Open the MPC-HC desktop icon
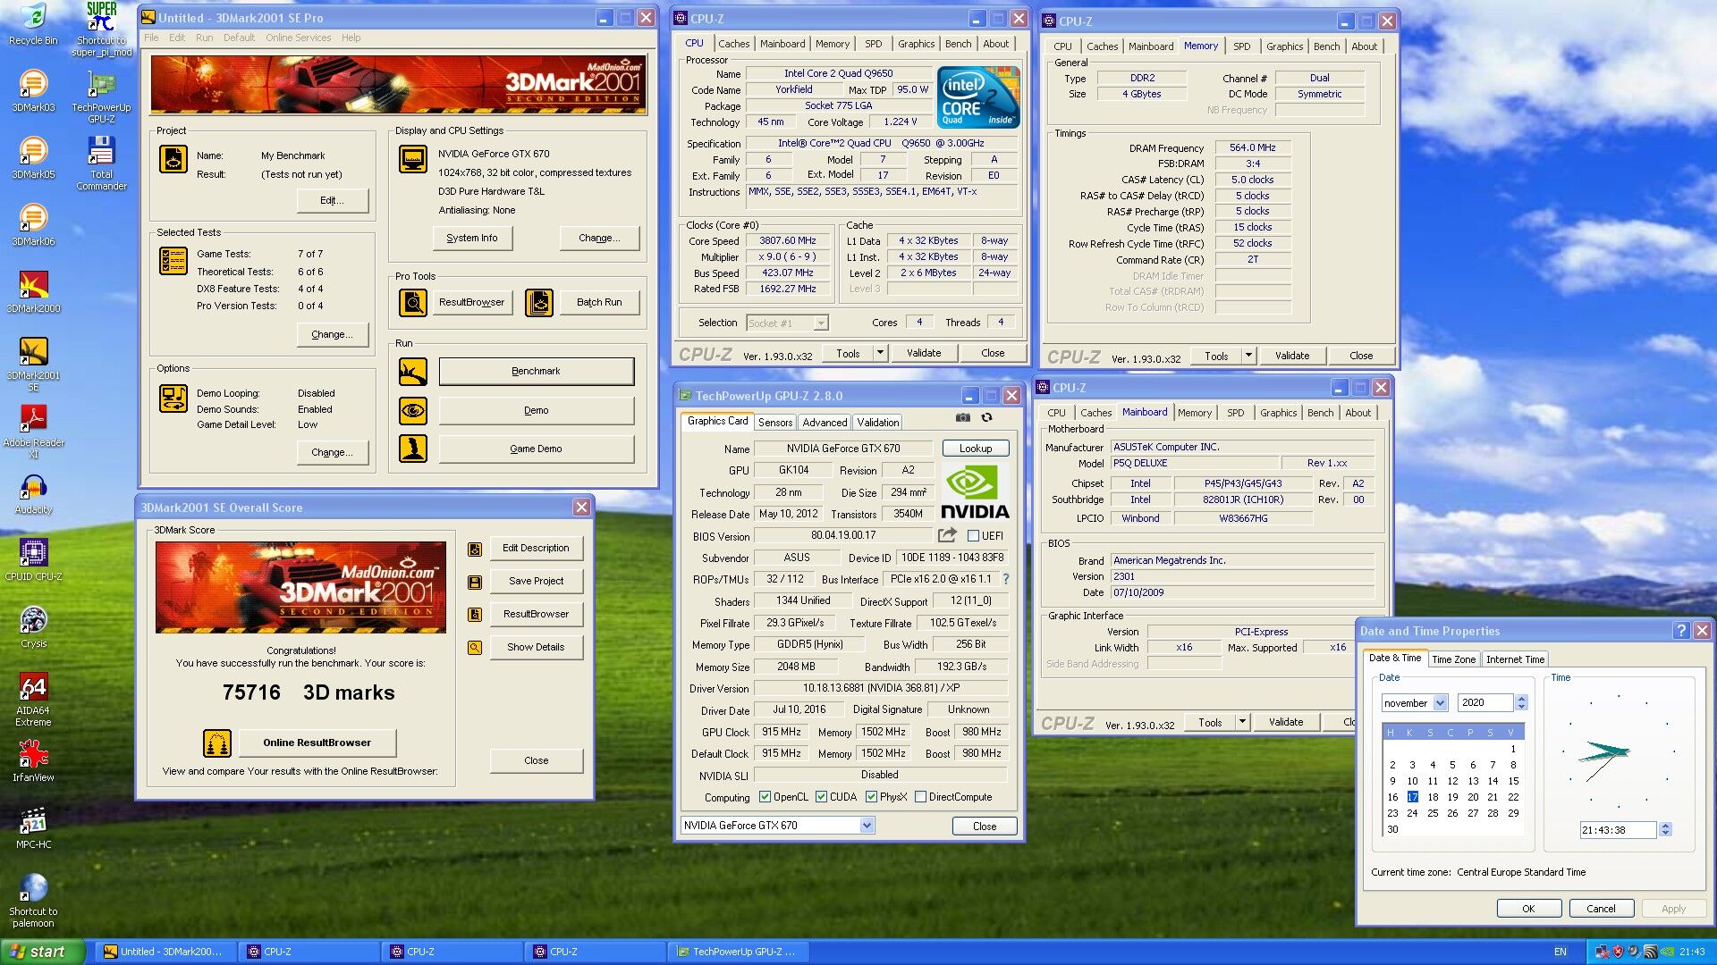The height and width of the screenshot is (965, 1717). coord(33,828)
